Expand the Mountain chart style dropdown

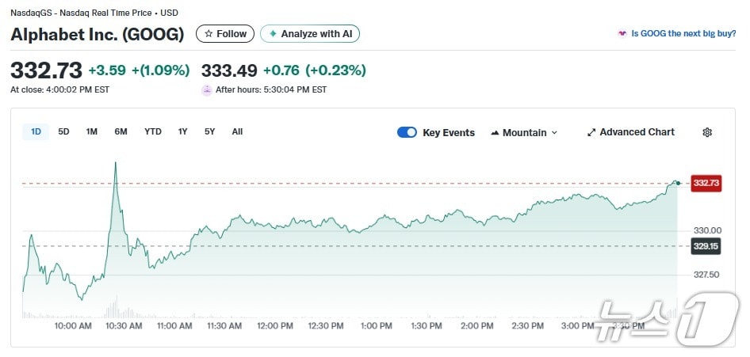click(x=553, y=132)
